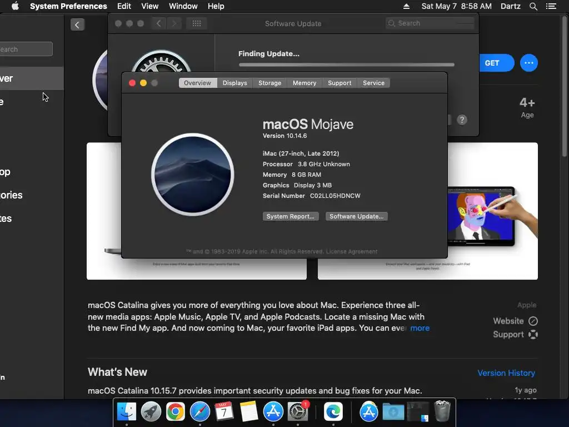Switch to the Memory tab
Viewport: 569px width, 427px height.
(x=305, y=83)
